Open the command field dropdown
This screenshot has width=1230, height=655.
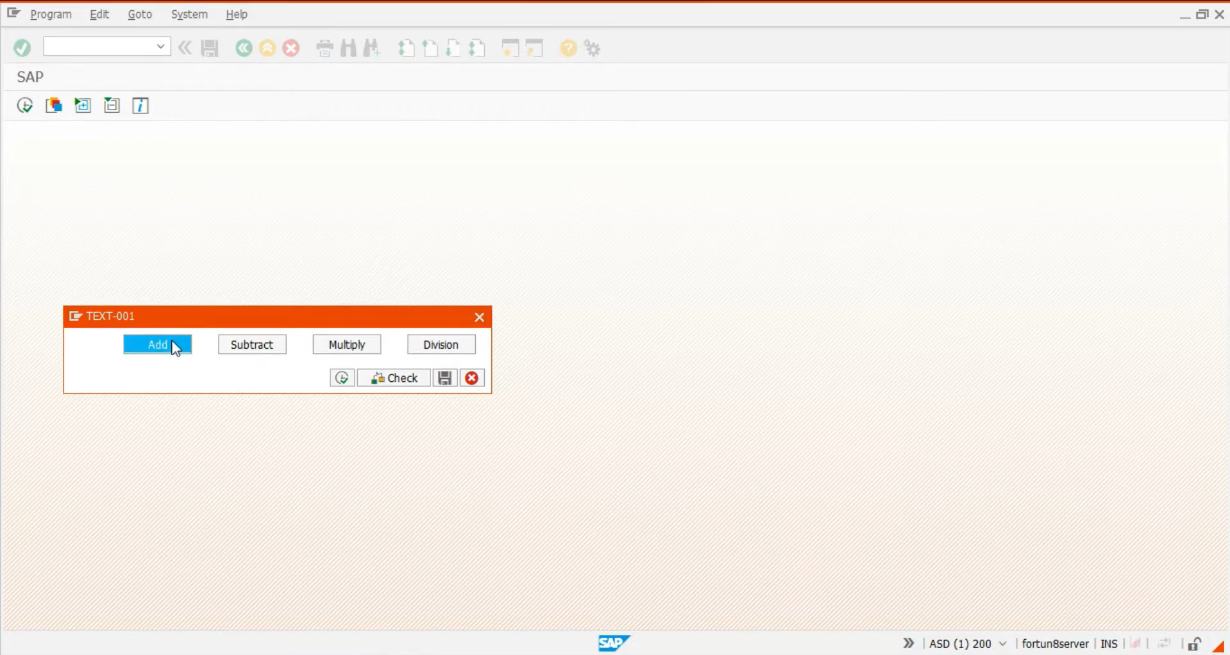[161, 46]
